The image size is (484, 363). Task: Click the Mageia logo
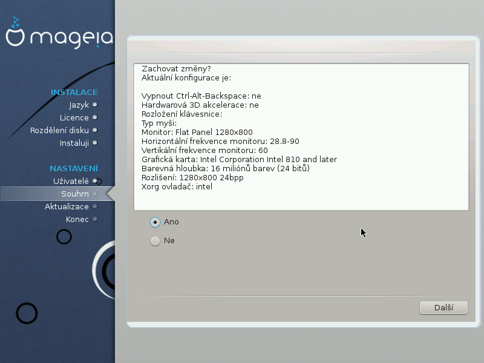coord(59,33)
